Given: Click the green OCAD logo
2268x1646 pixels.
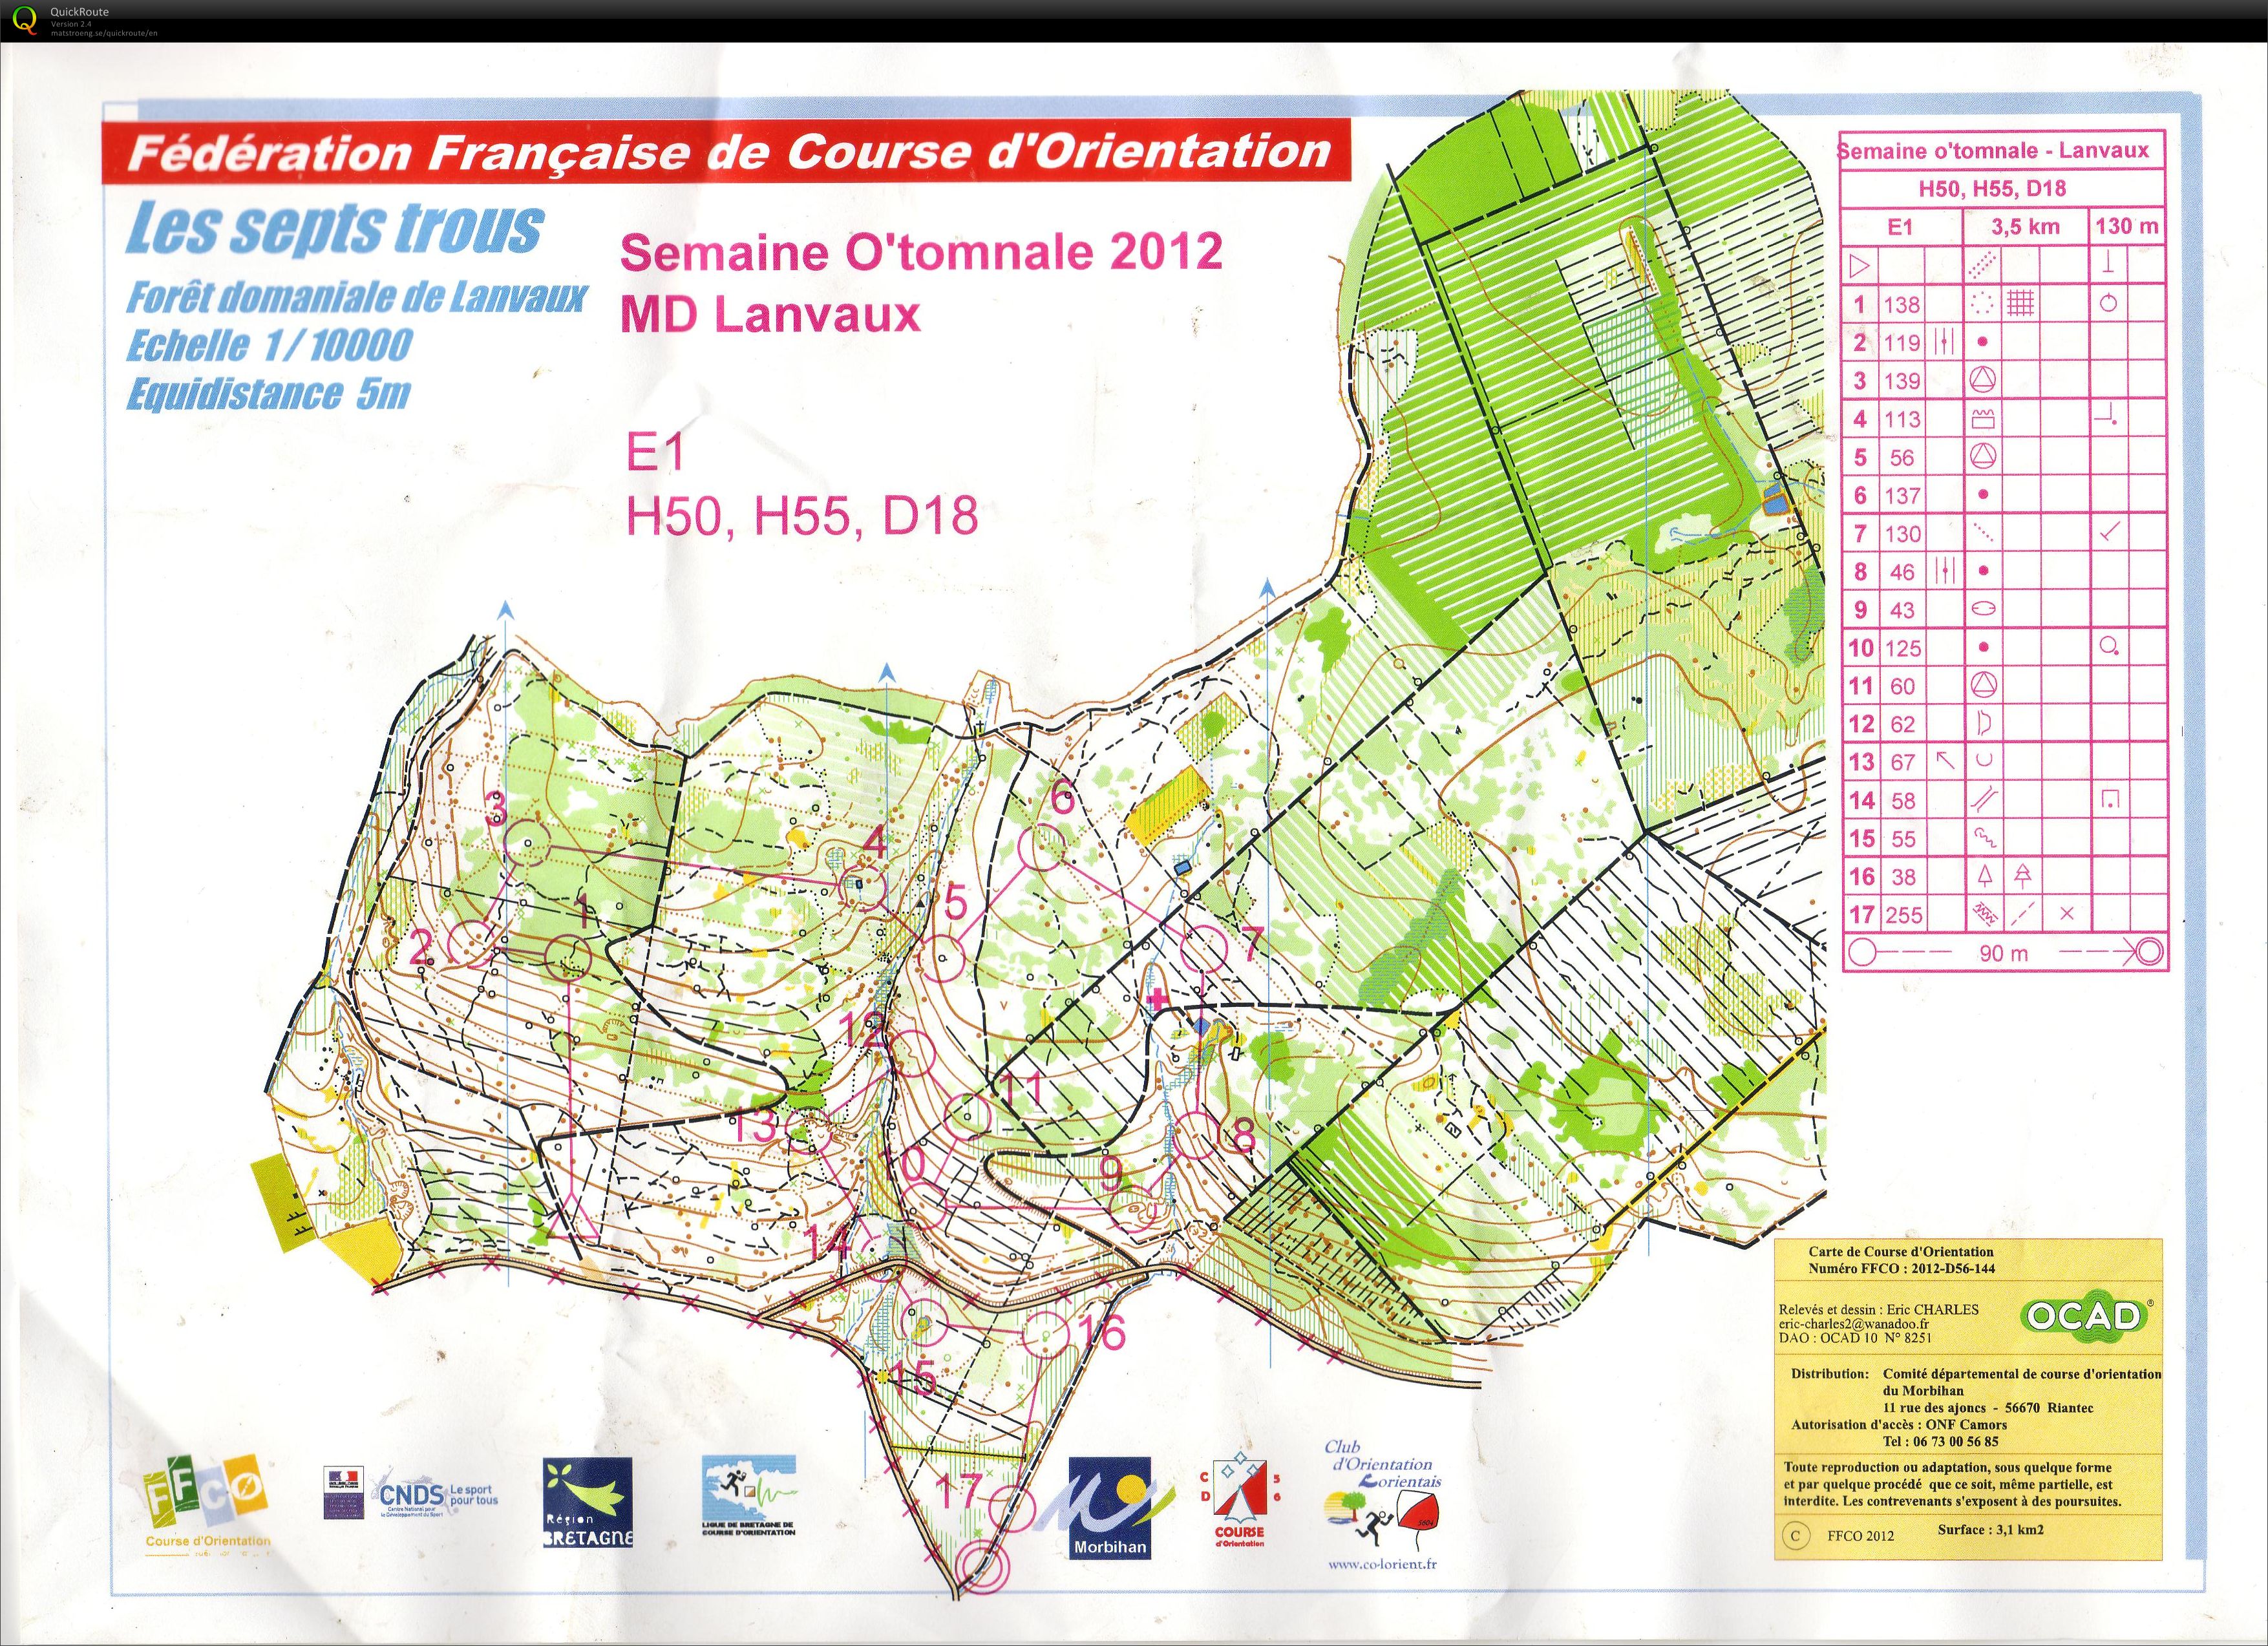Looking at the screenshot, I should 2083,1317.
